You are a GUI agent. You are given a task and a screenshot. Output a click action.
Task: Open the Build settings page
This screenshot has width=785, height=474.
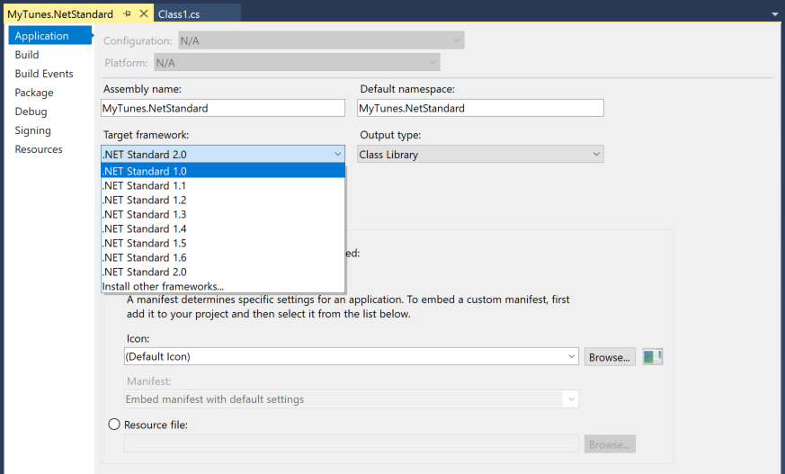point(27,55)
